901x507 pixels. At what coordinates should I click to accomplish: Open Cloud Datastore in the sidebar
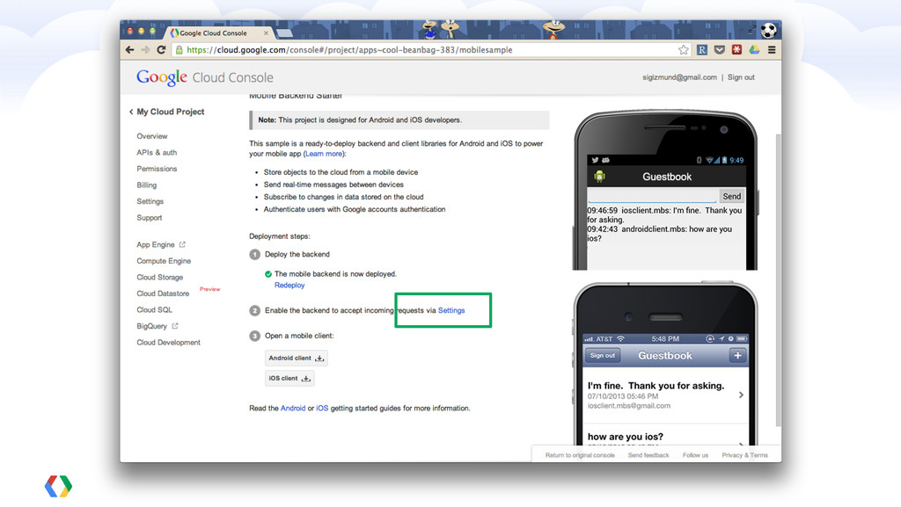coord(163,293)
